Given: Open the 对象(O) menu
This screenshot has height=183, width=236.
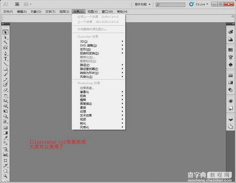Looking at the screenshot, I should [36, 11].
